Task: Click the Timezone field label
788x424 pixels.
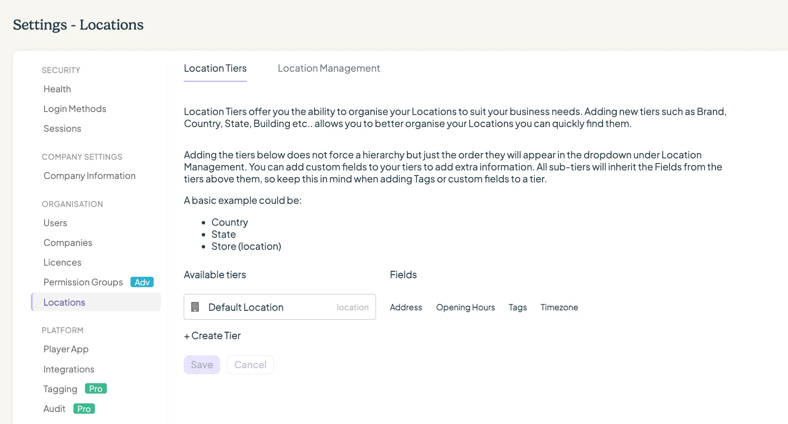Action: click(559, 307)
